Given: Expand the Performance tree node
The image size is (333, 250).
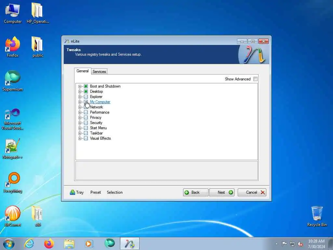Looking at the screenshot, I should point(80,112).
